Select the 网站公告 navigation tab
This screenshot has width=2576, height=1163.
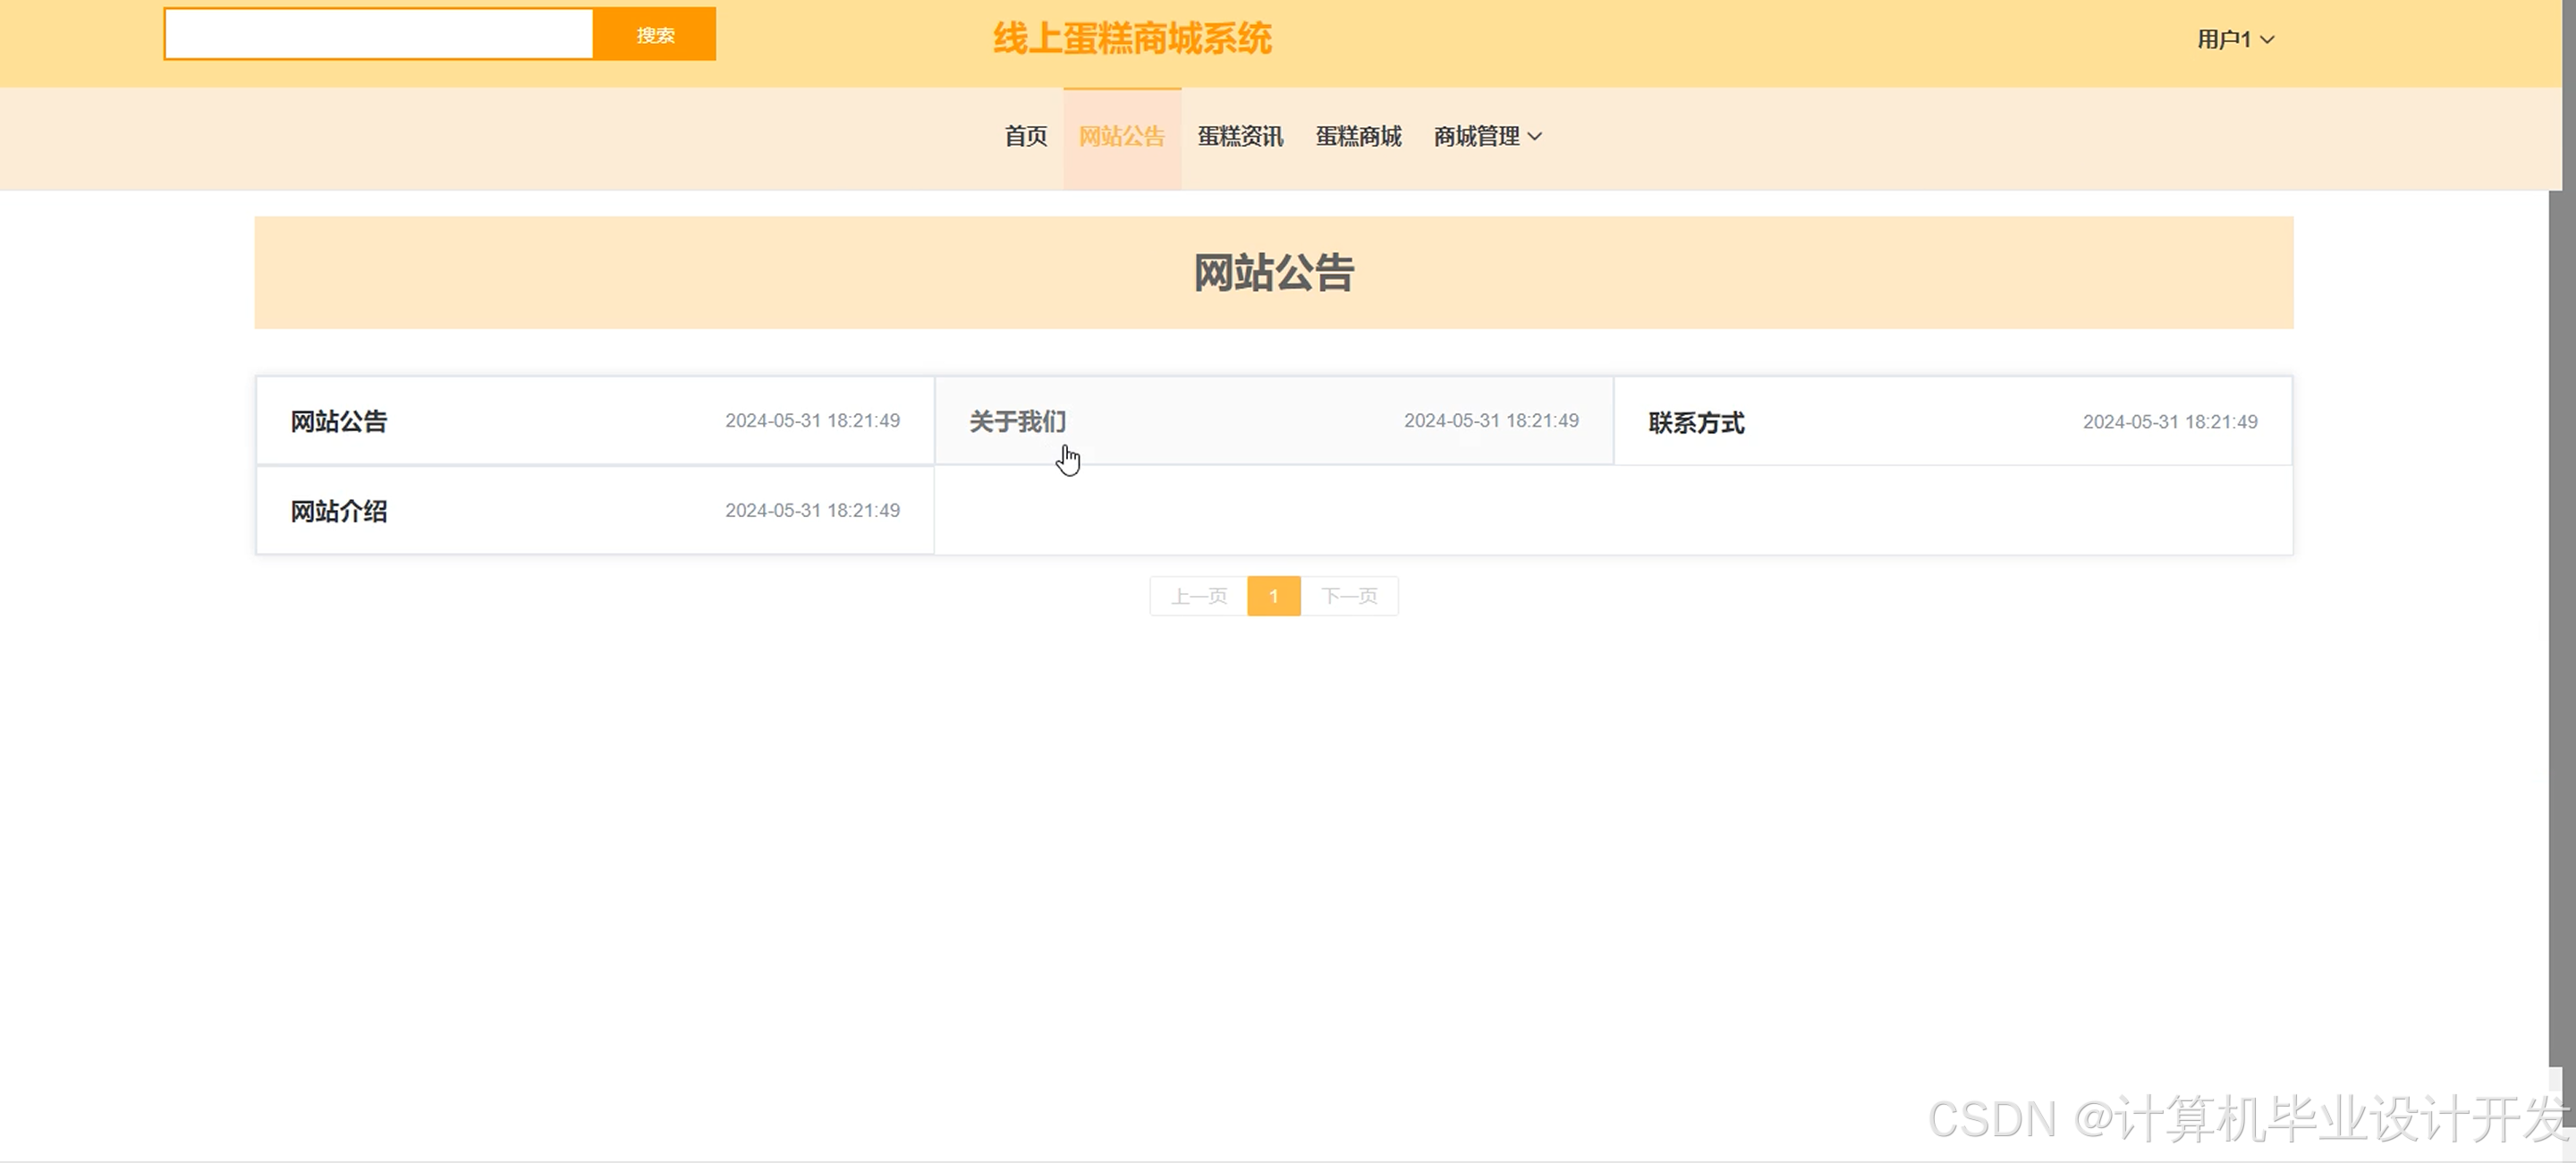tap(1121, 136)
